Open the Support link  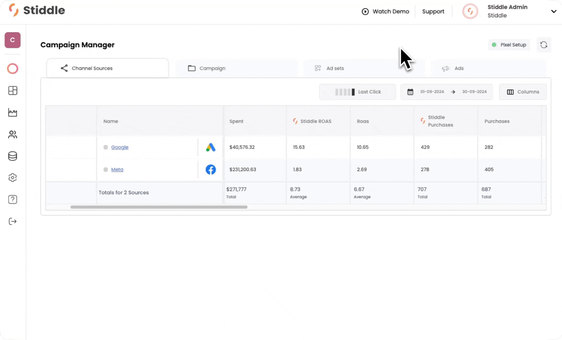pyautogui.click(x=433, y=12)
